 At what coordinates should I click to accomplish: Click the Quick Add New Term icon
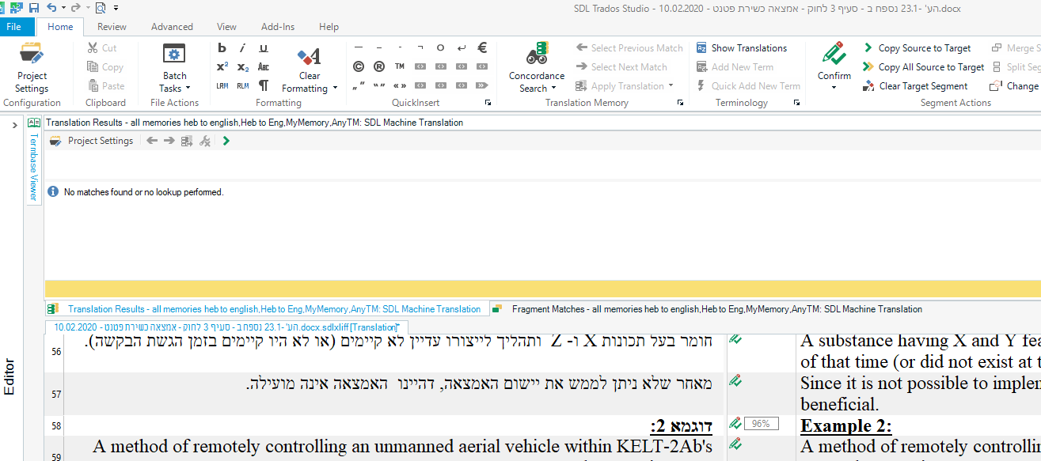pyautogui.click(x=701, y=85)
